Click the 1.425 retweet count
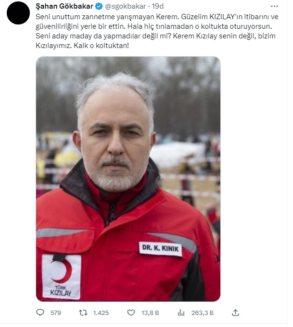Screen dimensions: 293x327 click(101, 313)
